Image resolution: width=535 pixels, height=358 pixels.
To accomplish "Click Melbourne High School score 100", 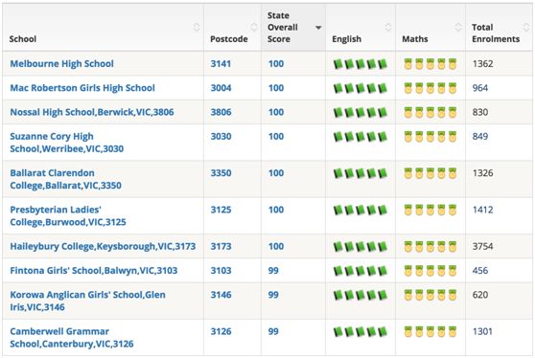I will [x=276, y=64].
